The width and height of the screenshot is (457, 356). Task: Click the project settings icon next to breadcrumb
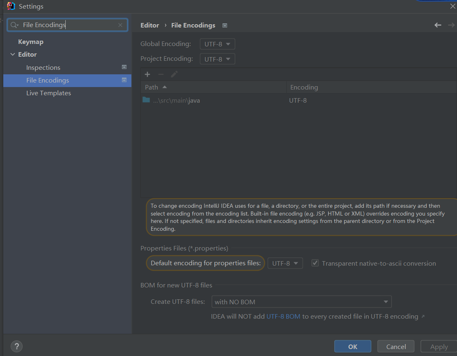pyautogui.click(x=225, y=25)
